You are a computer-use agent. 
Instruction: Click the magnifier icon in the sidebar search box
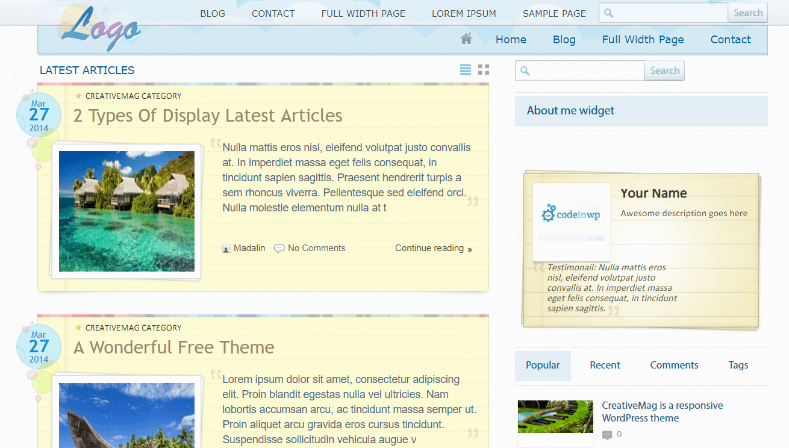(523, 70)
